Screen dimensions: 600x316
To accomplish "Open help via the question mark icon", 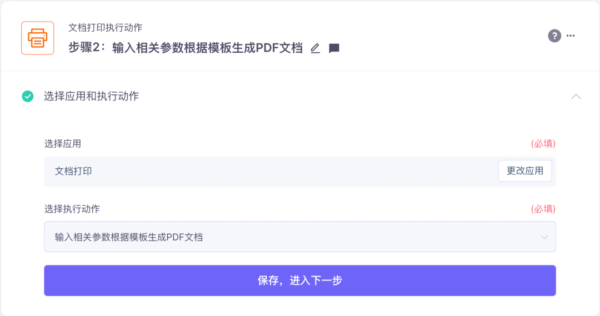I will click(x=554, y=36).
